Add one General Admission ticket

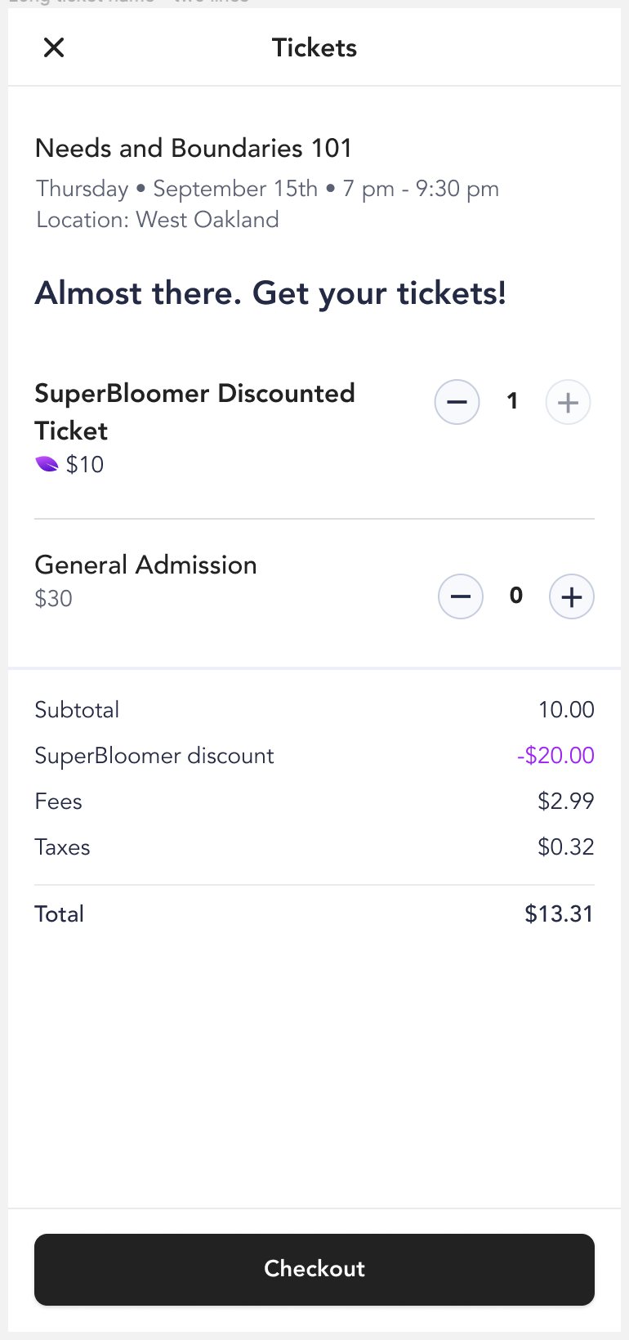[x=572, y=596]
